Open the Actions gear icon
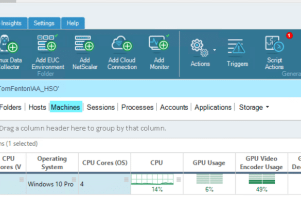The height and width of the screenshot is (200, 301). [x=199, y=48]
